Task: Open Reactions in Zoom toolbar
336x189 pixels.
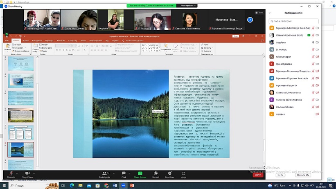Action: click(169, 175)
